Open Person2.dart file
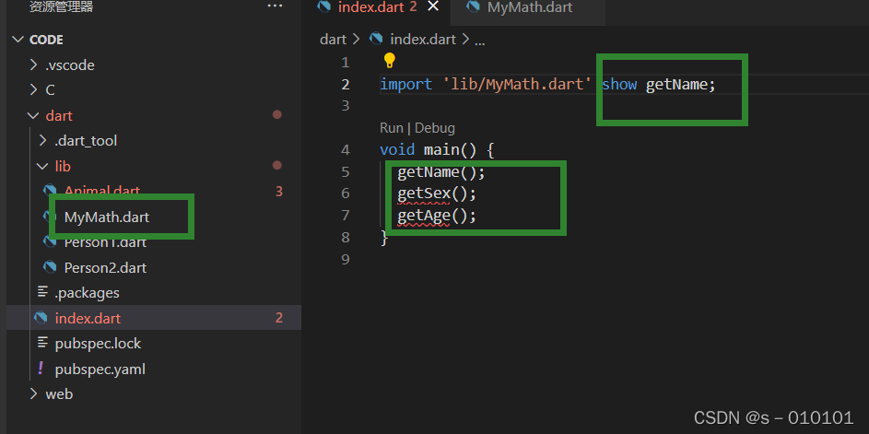 tap(105, 268)
